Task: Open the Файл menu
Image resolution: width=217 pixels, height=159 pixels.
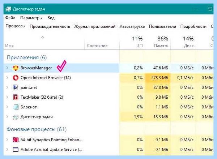Action: (10, 18)
